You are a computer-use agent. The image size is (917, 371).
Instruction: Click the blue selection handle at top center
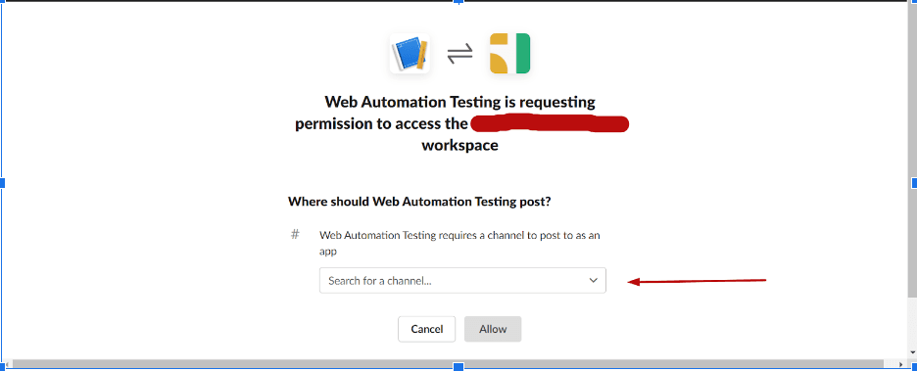(x=458, y=2)
